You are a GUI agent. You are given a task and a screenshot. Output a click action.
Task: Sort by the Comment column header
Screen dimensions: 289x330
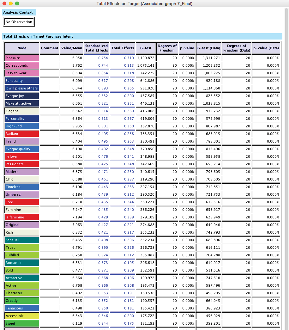click(50, 48)
